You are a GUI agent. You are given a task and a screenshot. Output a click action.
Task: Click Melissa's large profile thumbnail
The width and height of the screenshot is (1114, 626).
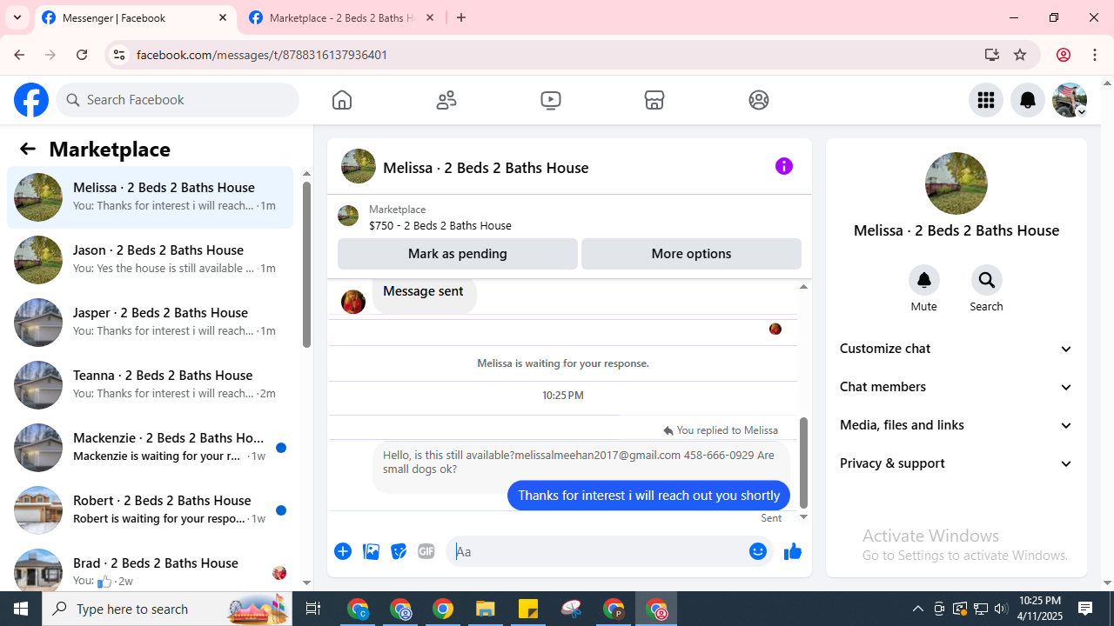[x=956, y=183]
